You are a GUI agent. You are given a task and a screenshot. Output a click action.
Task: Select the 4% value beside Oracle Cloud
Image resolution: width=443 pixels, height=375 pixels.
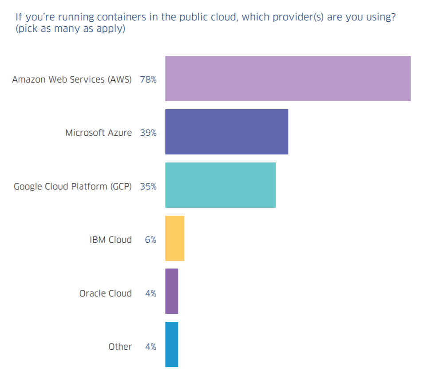(x=150, y=293)
